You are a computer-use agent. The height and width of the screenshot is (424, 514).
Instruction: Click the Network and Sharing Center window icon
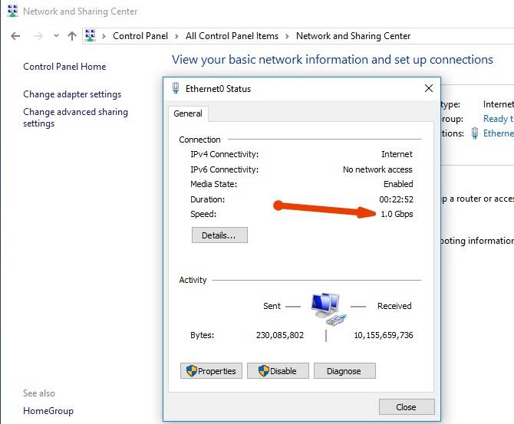(12, 12)
